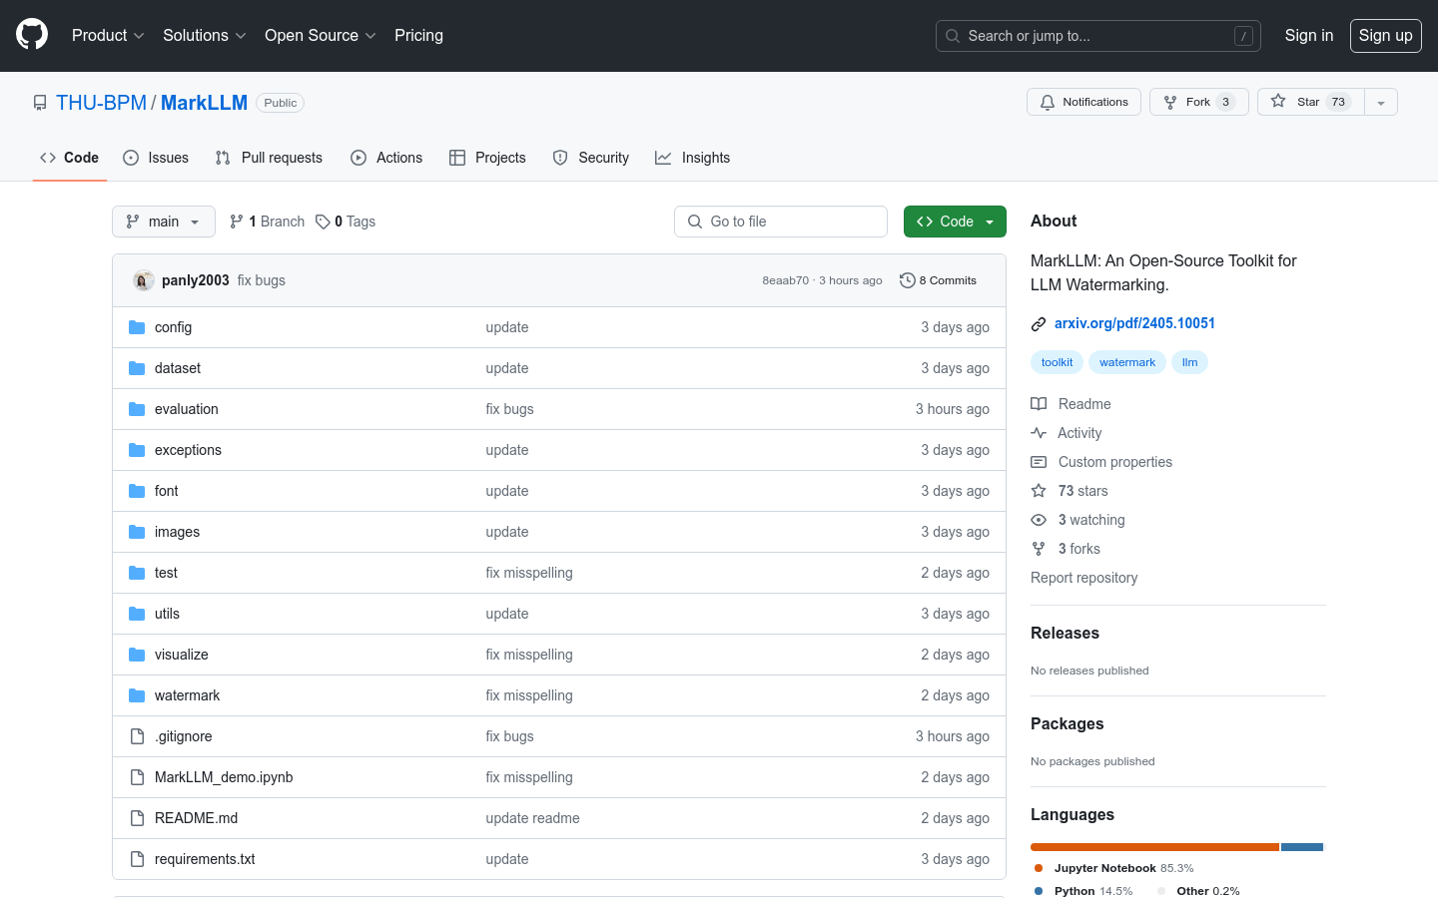Switch to the Issues tab
Screen dimensions: 1438x898
(156, 158)
